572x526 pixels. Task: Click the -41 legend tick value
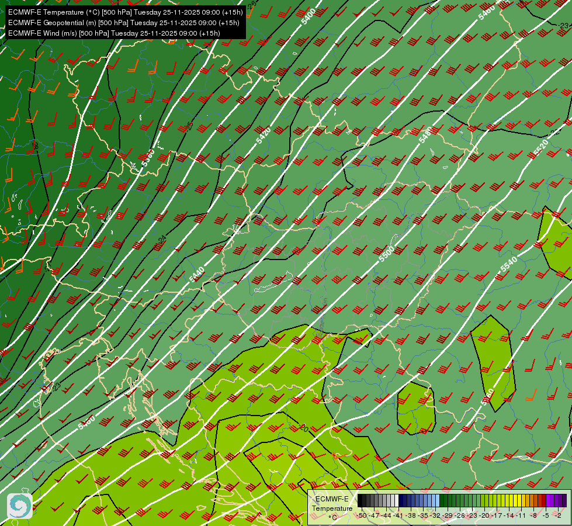point(398,515)
